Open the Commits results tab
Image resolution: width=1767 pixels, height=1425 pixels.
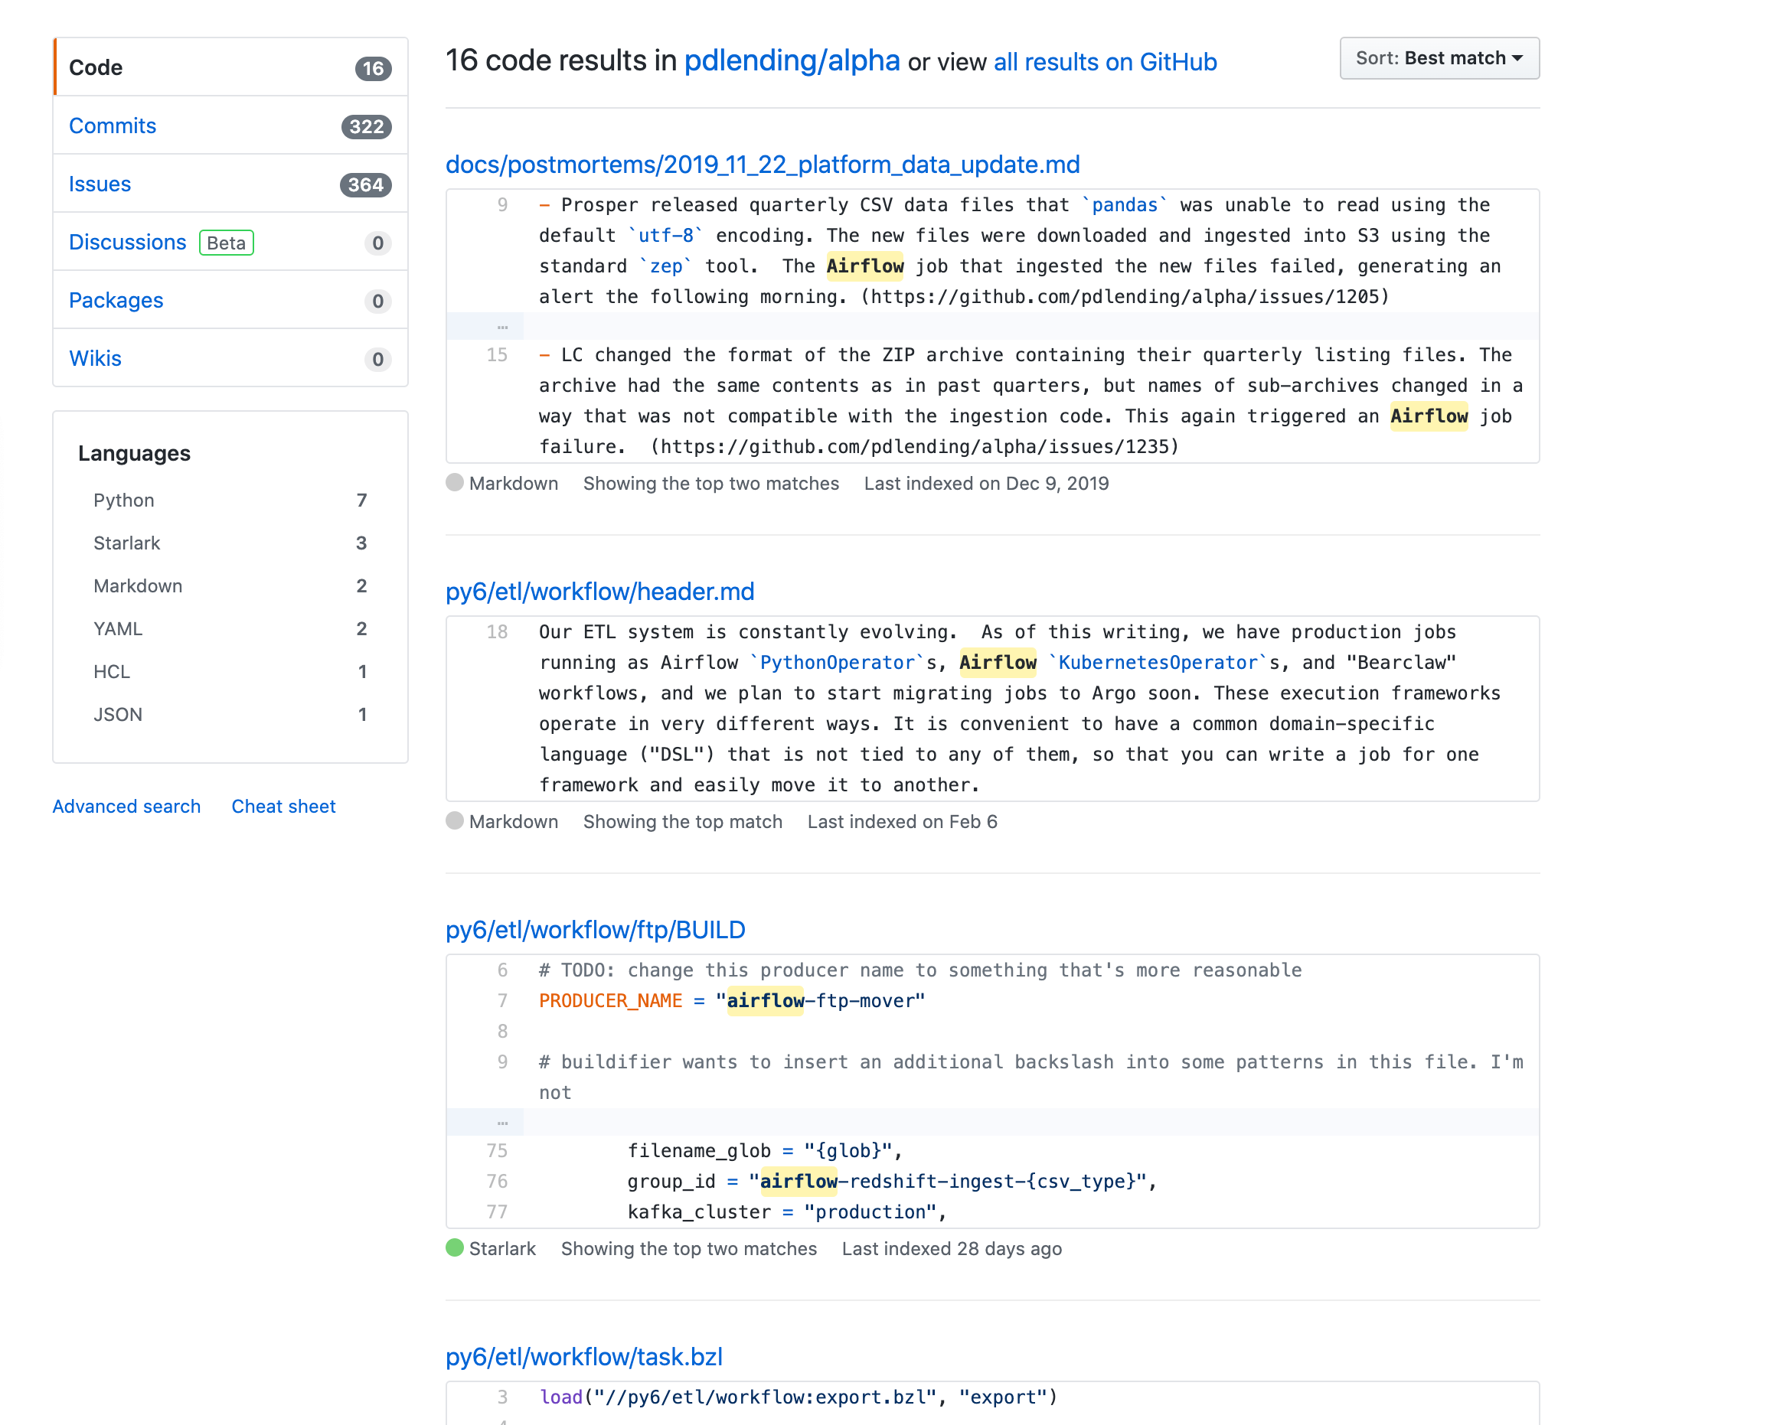click(x=230, y=126)
